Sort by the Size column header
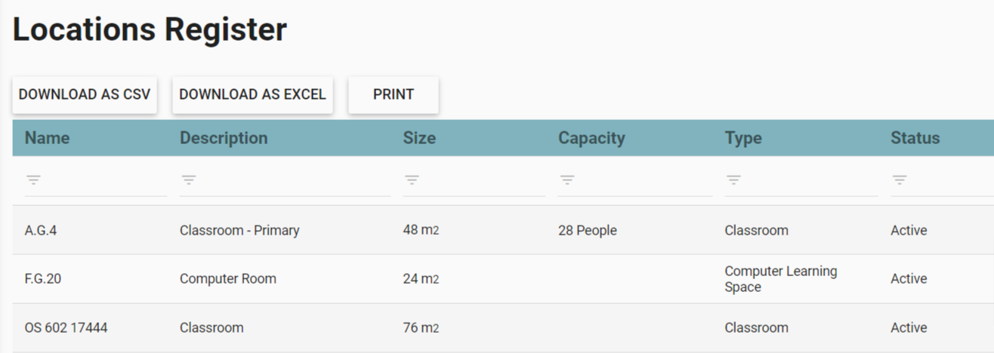 [419, 138]
